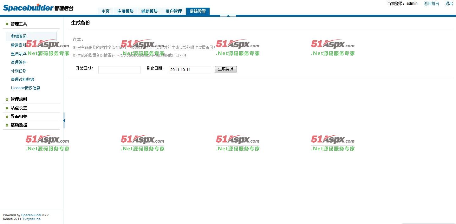
Task: Open the 用户管理 tab
Action: 174,11
